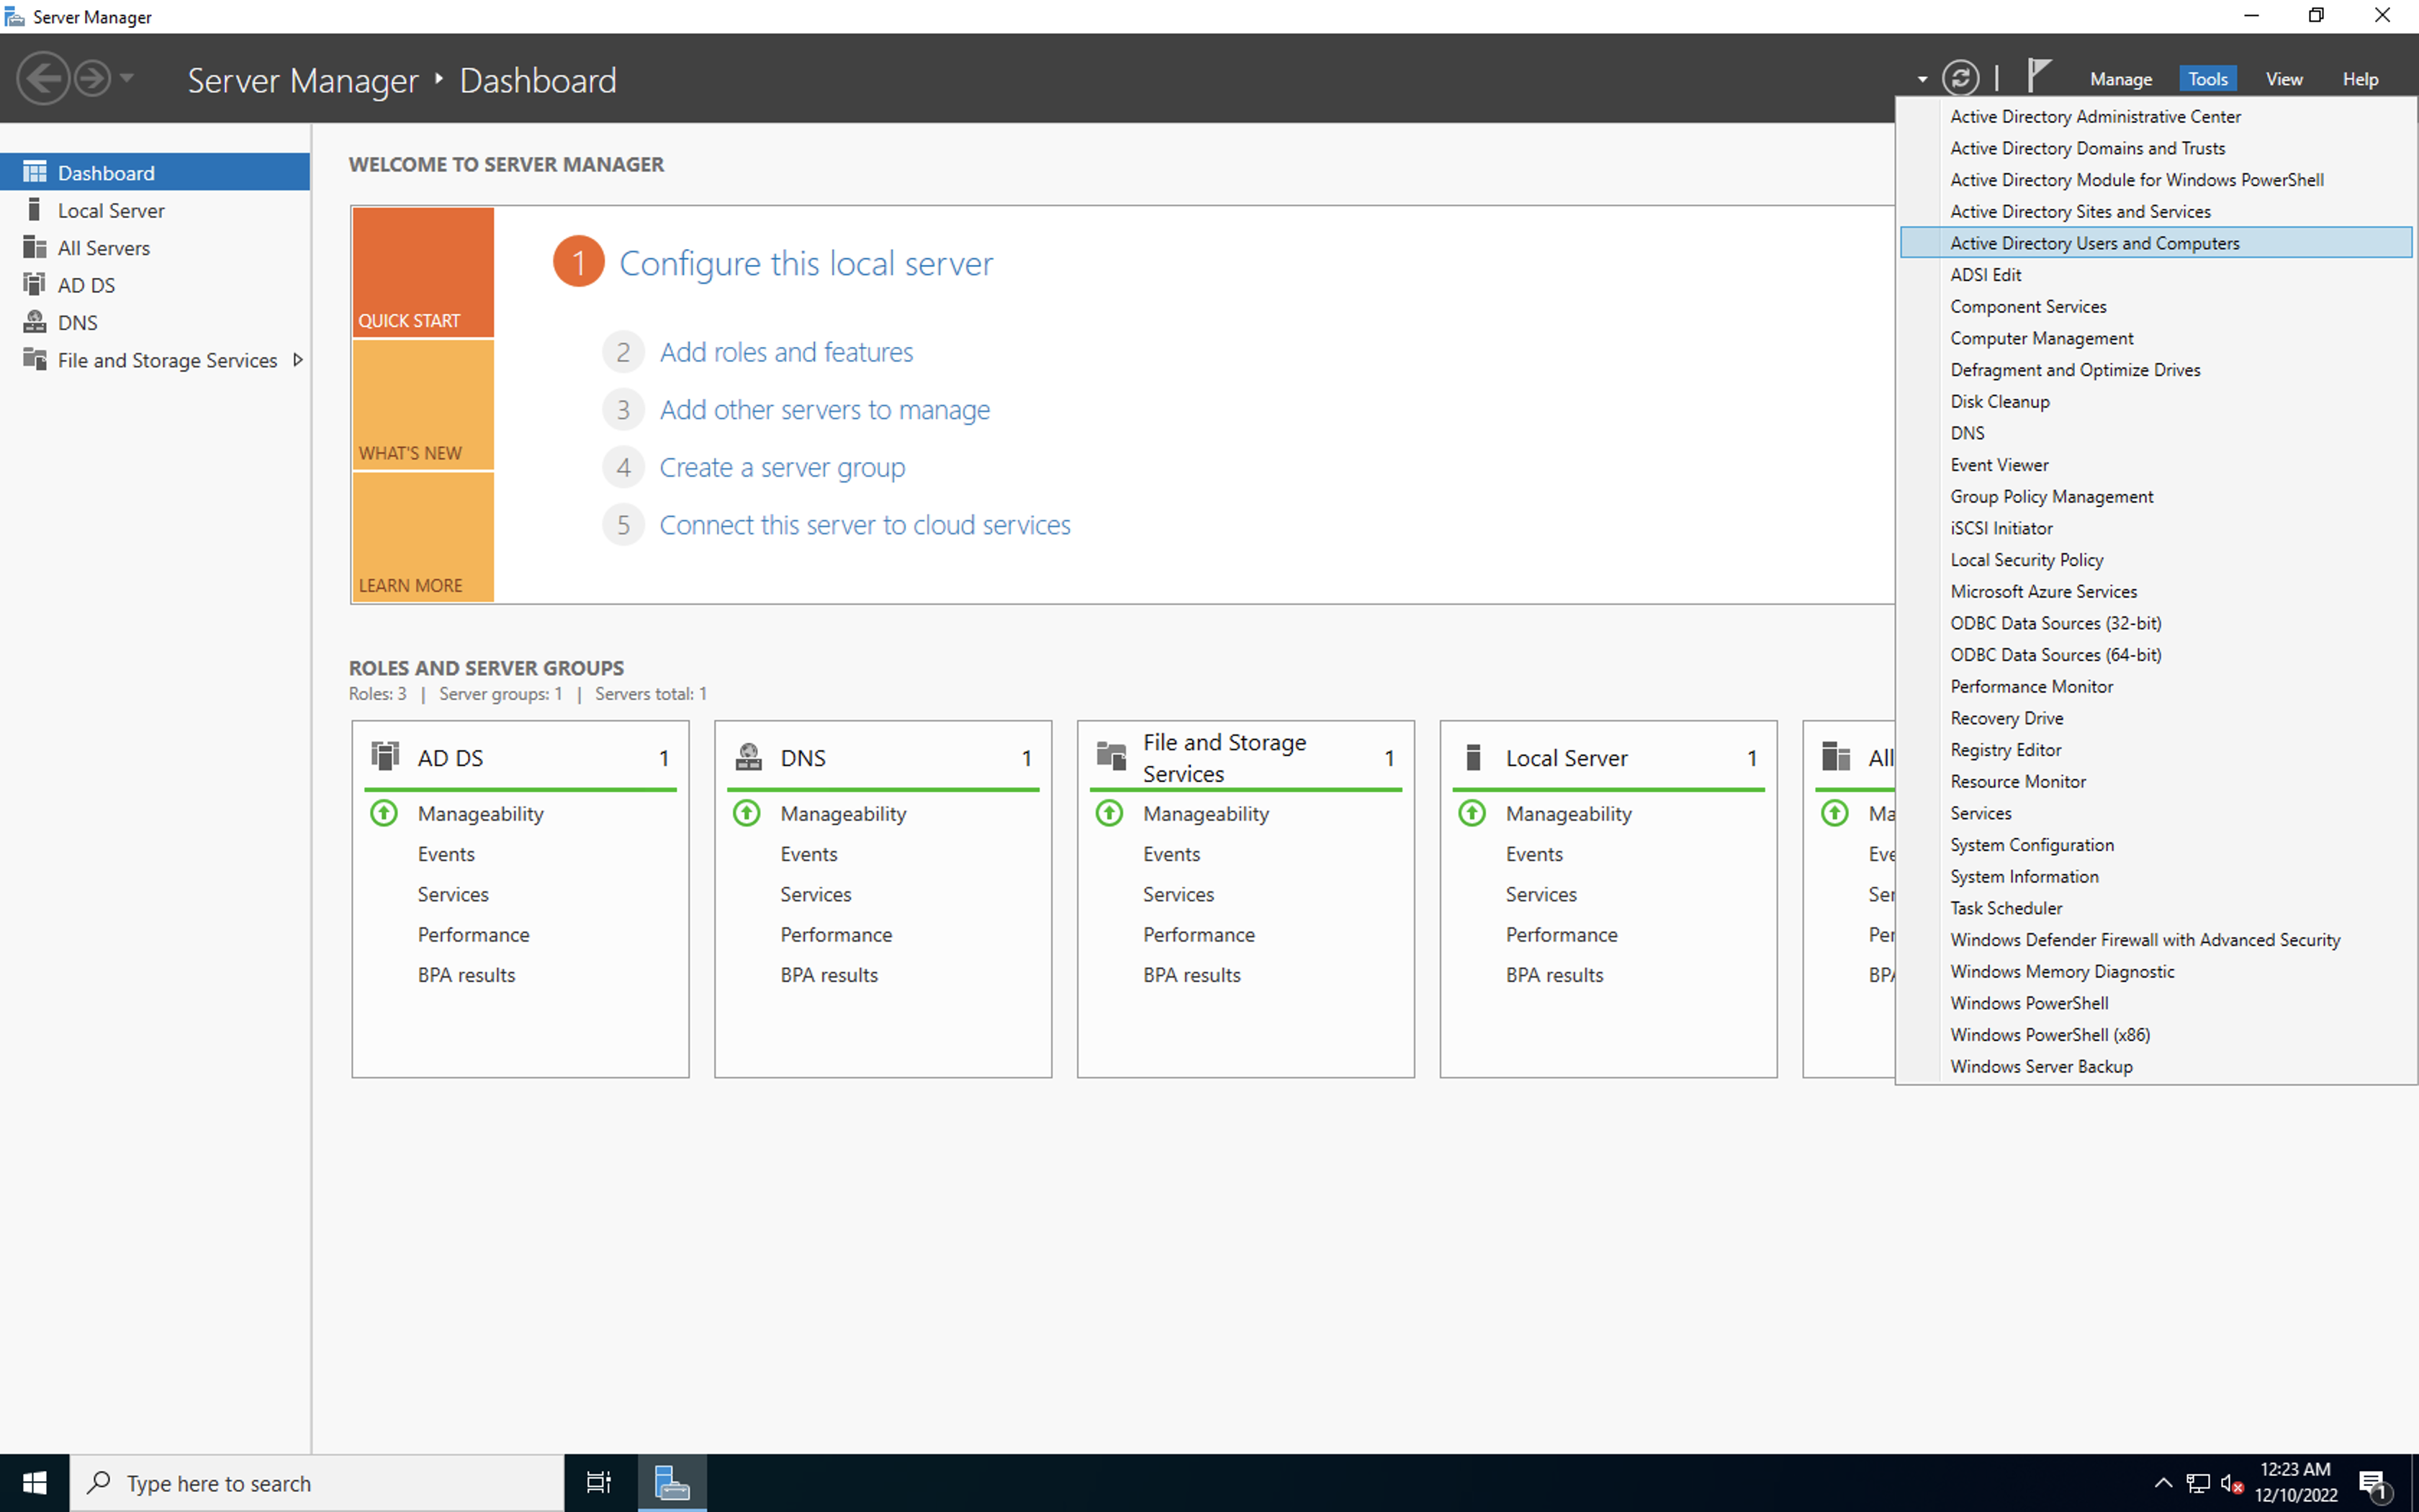Viewport: 2419px width, 1512px height.
Task: Click the AD DS tile icon
Action: tap(386, 756)
